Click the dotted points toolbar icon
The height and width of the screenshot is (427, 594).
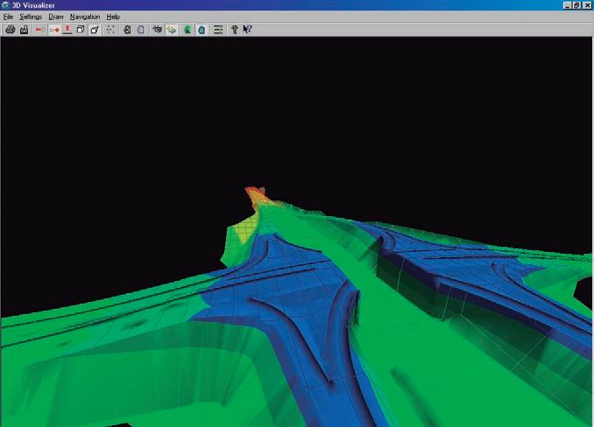pyautogui.click(x=110, y=30)
